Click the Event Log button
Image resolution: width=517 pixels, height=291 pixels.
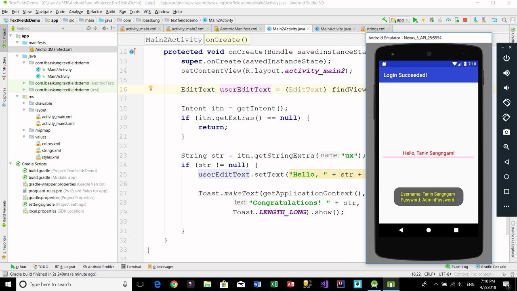[x=457, y=267]
